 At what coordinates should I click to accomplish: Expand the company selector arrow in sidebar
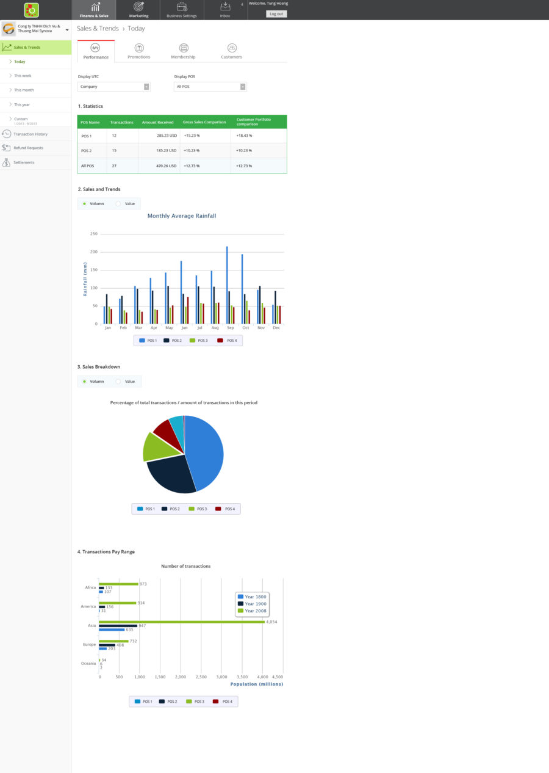coord(66,29)
